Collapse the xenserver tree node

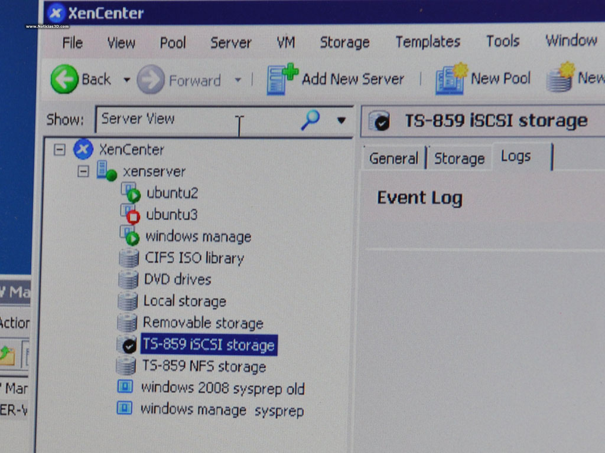point(83,172)
